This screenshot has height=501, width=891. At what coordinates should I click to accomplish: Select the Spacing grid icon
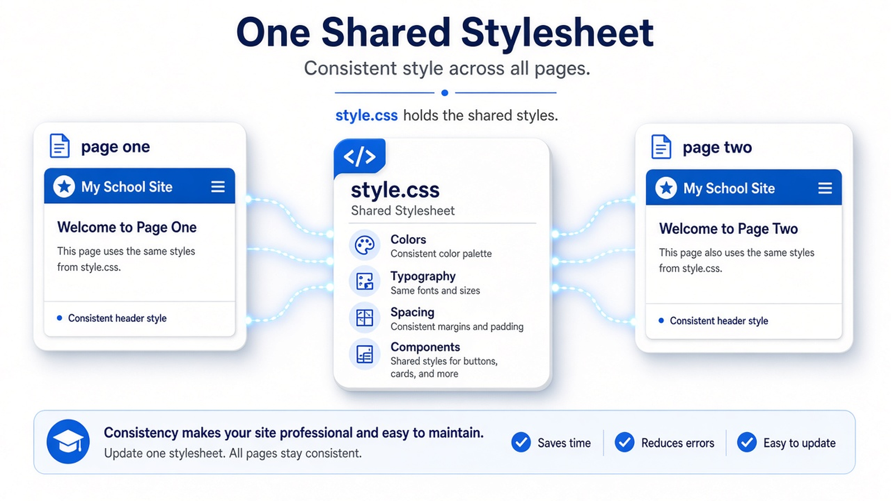365,318
